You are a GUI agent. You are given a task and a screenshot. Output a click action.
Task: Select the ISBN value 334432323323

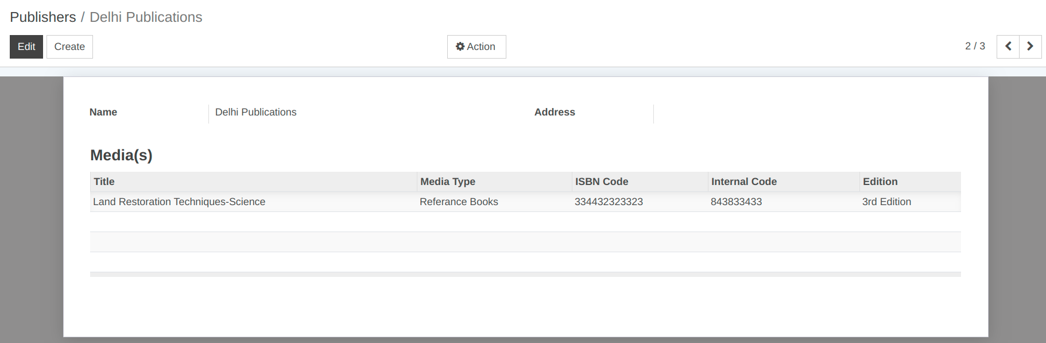tap(609, 202)
